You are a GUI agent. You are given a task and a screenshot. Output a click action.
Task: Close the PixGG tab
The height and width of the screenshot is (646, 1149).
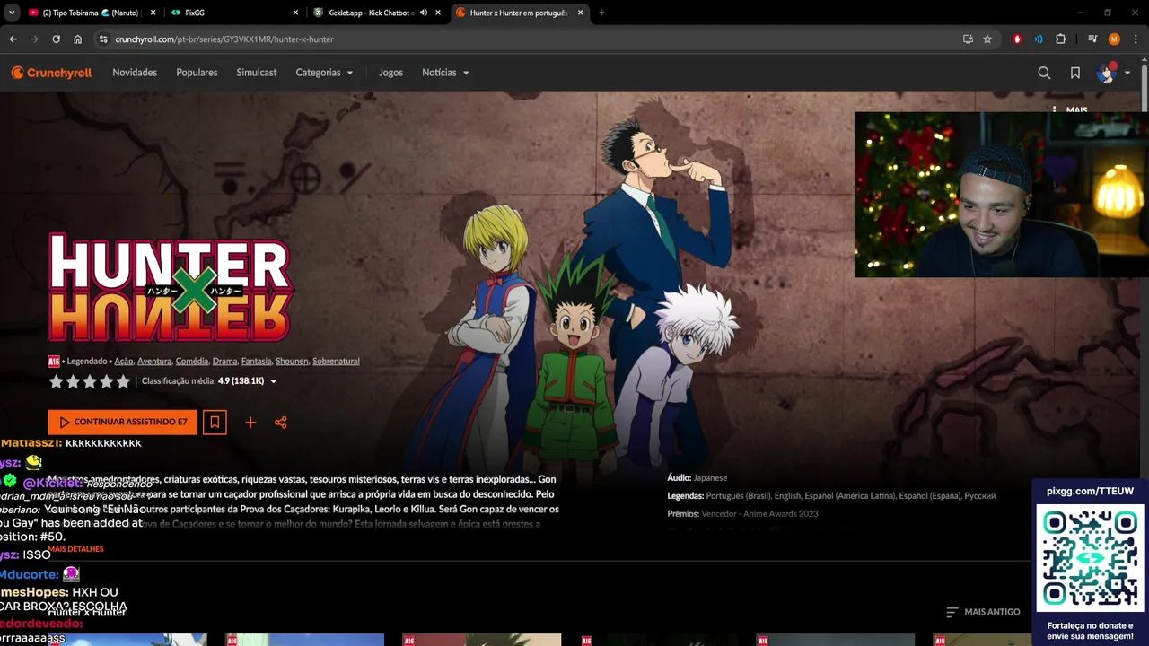295,13
